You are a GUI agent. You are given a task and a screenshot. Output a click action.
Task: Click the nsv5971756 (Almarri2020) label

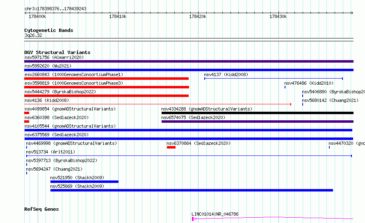[x=54, y=57]
